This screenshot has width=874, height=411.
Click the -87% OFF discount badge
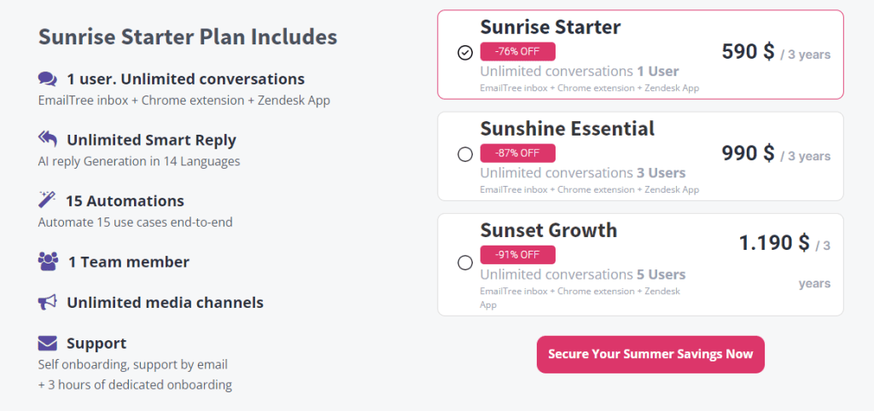tap(517, 153)
